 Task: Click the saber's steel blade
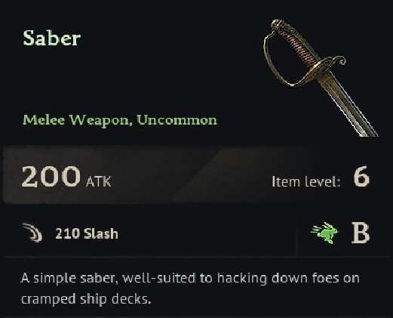tap(348, 104)
